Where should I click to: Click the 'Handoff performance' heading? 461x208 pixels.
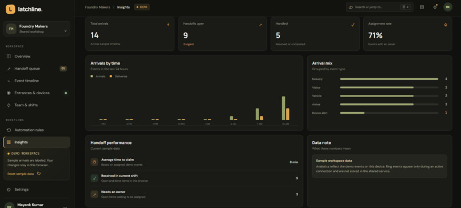(111, 143)
